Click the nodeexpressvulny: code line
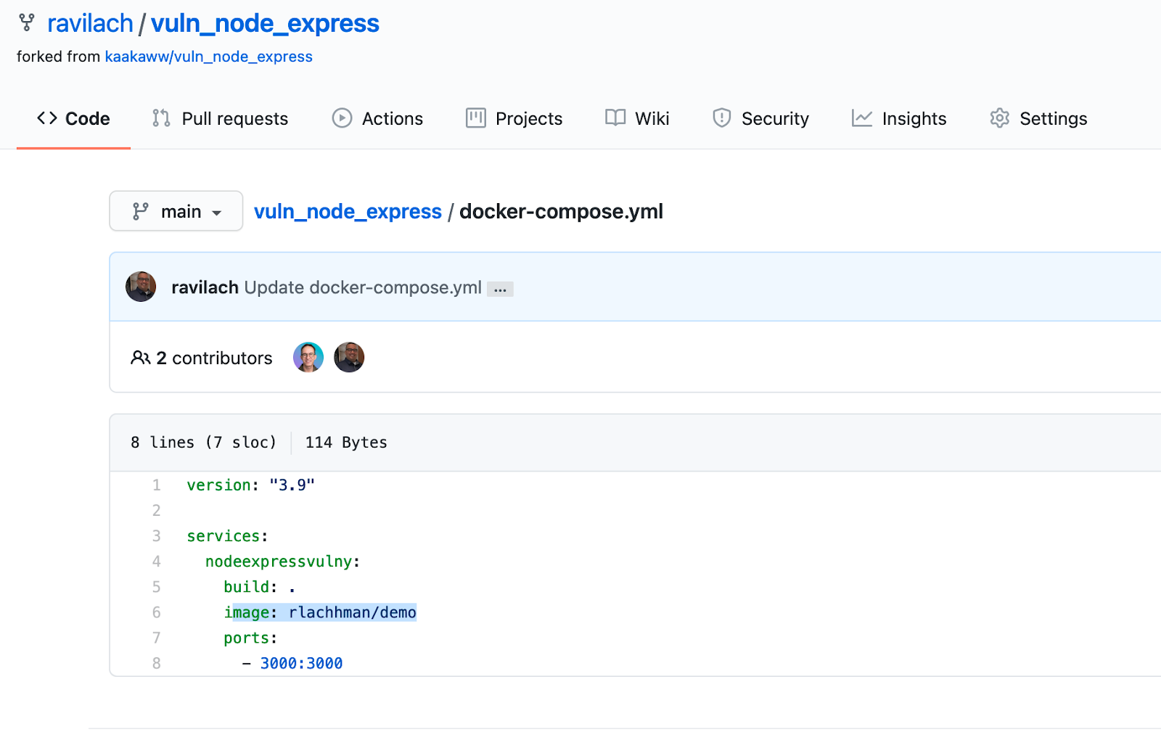Screen dimensions: 1161x740 coord(283,561)
